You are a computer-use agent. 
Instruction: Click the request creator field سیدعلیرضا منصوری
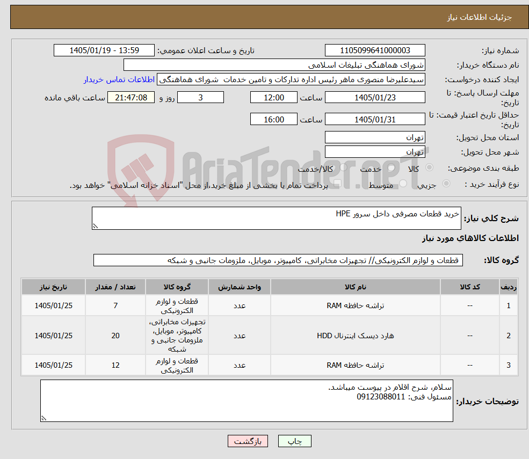(291, 79)
